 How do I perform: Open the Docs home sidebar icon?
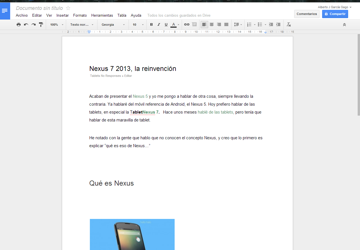[5, 11]
